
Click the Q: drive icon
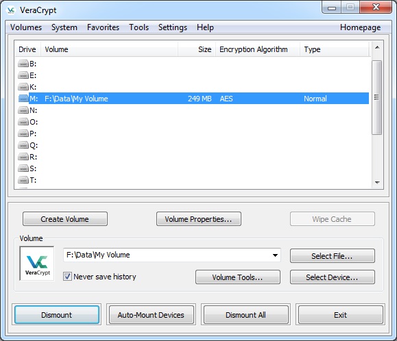23,145
